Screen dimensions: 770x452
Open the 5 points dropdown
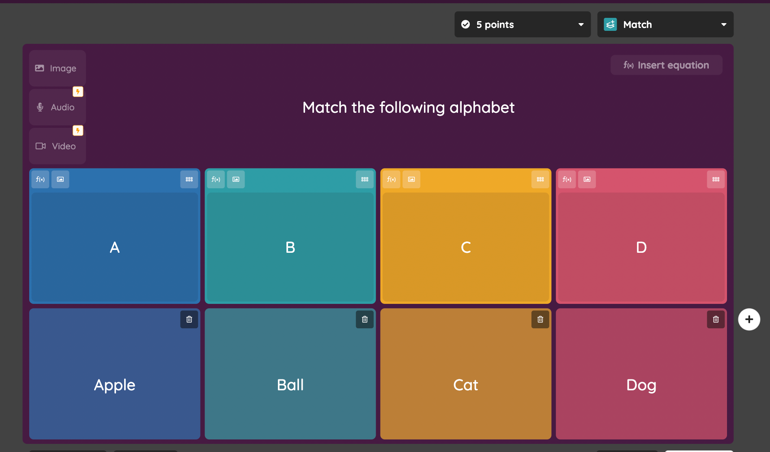tap(522, 24)
